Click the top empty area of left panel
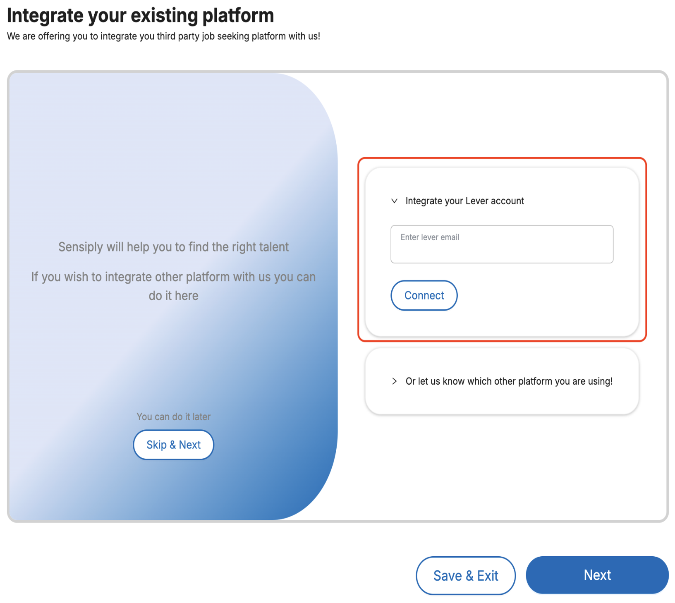The image size is (675, 603). point(165,124)
